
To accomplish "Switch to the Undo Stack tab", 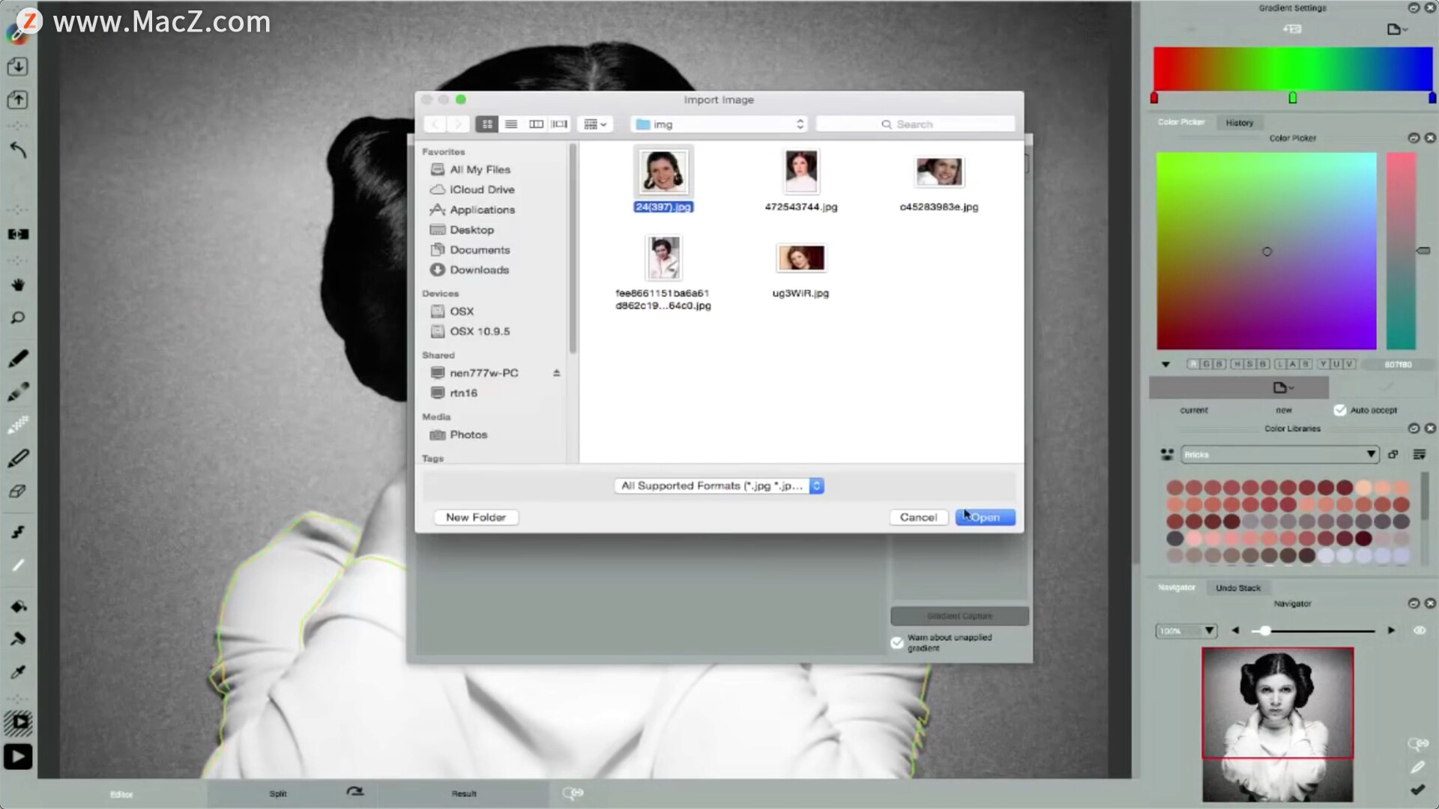I will pos(1238,588).
